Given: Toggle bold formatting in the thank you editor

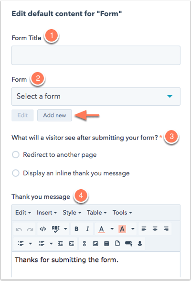Looking at the screenshot, I should coord(76,229).
